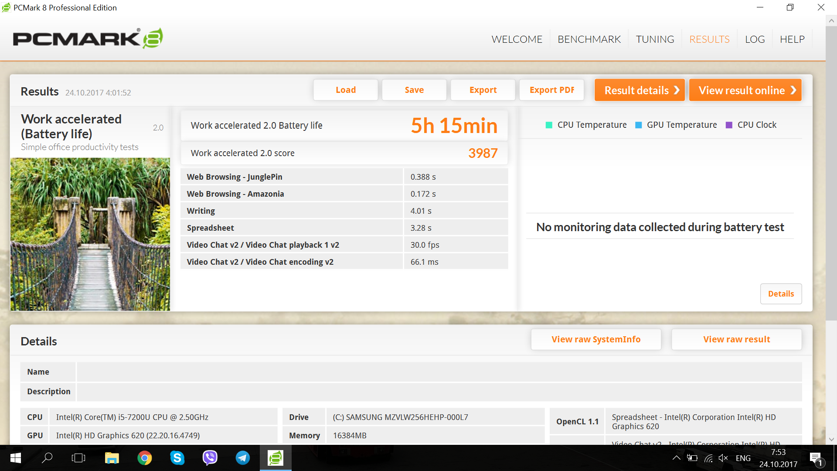Click the Name input field
The height and width of the screenshot is (471, 837).
tap(439, 372)
